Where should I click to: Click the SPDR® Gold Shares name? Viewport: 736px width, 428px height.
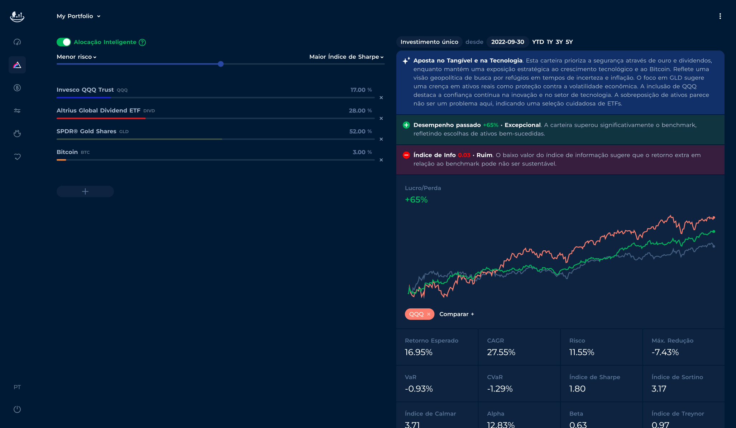pos(86,131)
